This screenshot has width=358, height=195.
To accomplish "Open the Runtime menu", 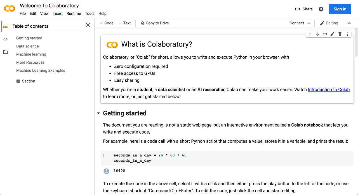I will [x=74, y=13].
